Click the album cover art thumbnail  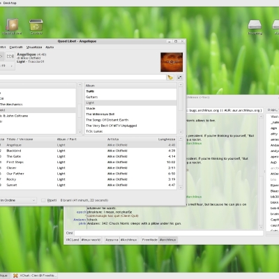[x=172, y=62]
